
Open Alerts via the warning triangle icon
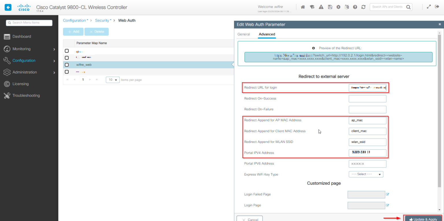point(321,6)
